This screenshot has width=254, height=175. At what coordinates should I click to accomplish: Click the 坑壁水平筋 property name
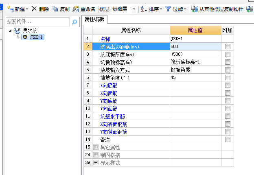[113, 116]
